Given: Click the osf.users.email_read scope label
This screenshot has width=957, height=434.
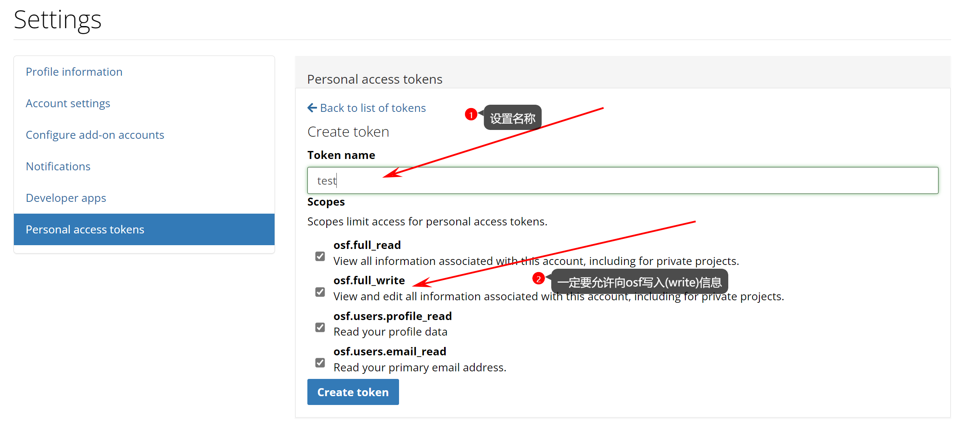Looking at the screenshot, I should pyautogui.click(x=389, y=352).
